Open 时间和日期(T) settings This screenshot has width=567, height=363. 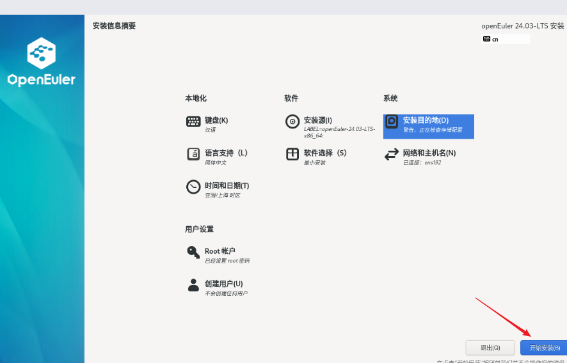coord(218,189)
